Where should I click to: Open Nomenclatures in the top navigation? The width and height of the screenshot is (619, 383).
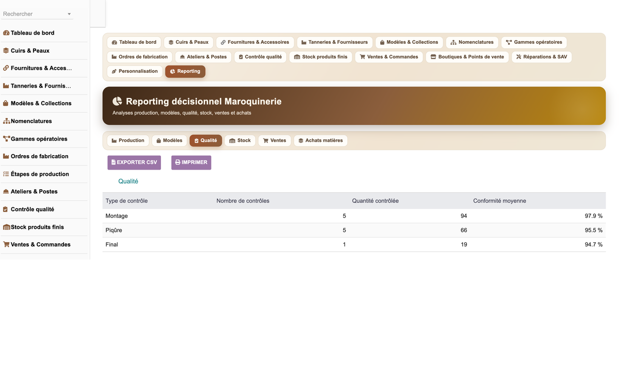(x=472, y=42)
